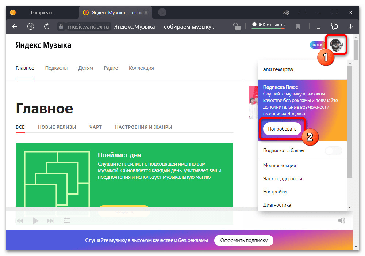Click the play button in the player bar
Image resolution: width=365 pixels, height=256 pixels.
35,221
